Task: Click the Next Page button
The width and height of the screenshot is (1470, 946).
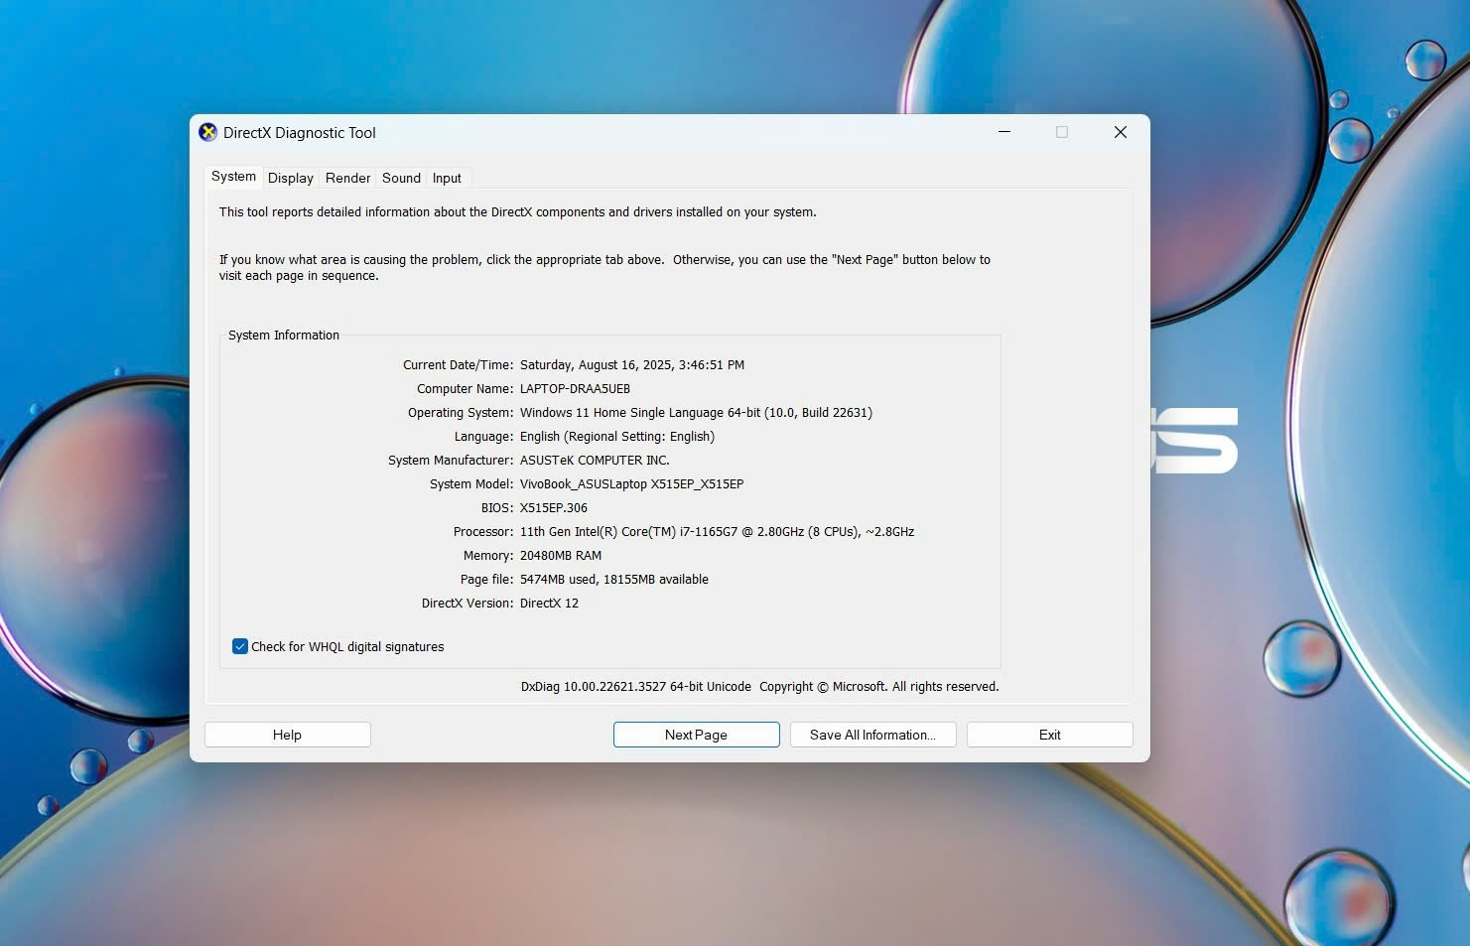Action: [x=696, y=735]
